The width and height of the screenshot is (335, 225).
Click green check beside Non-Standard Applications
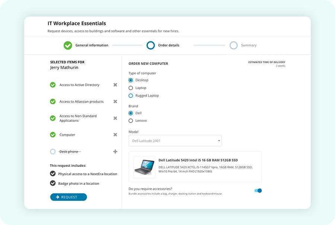(53, 118)
